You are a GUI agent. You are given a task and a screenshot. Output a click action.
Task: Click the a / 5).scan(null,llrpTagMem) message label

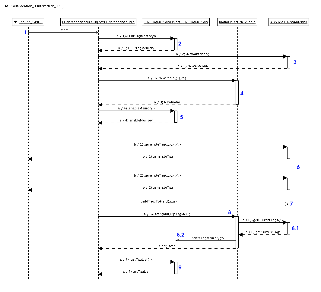167,214
